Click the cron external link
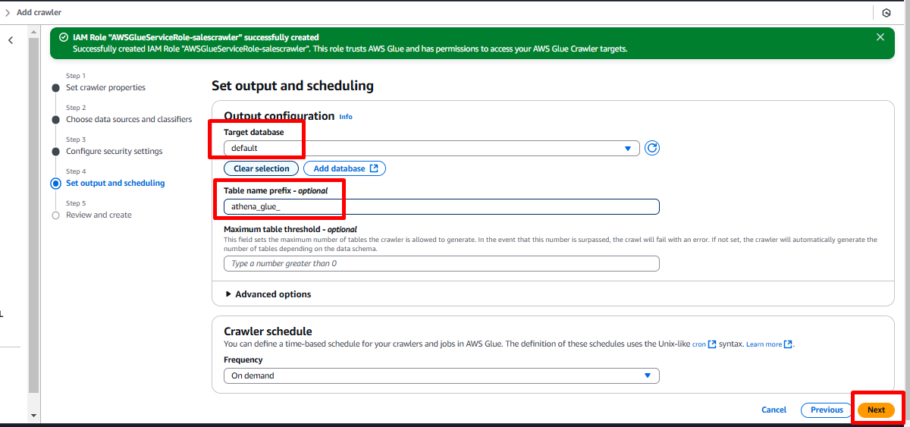Image resolution: width=910 pixels, height=427 pixels. pos(703,344)
